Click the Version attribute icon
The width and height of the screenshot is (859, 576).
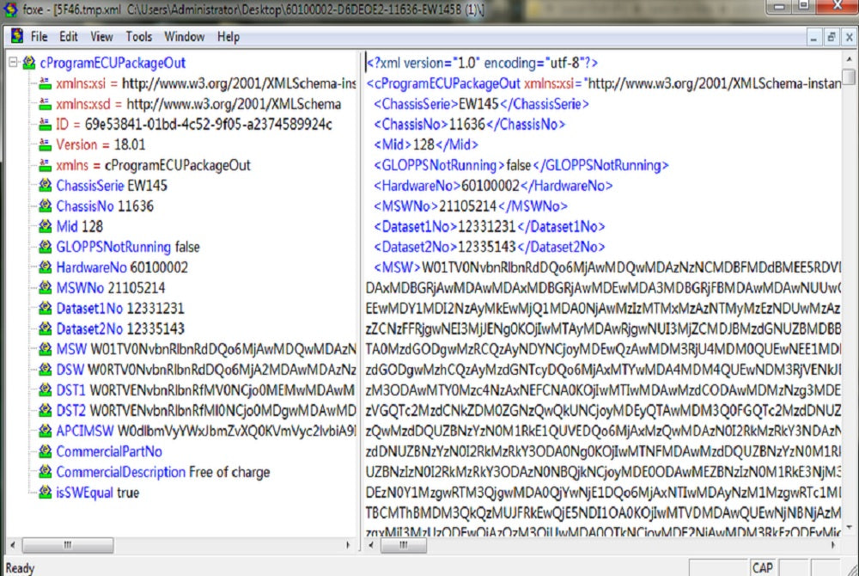[x=46, y=145]
